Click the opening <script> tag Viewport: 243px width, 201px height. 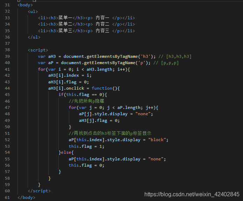point(38,50)
